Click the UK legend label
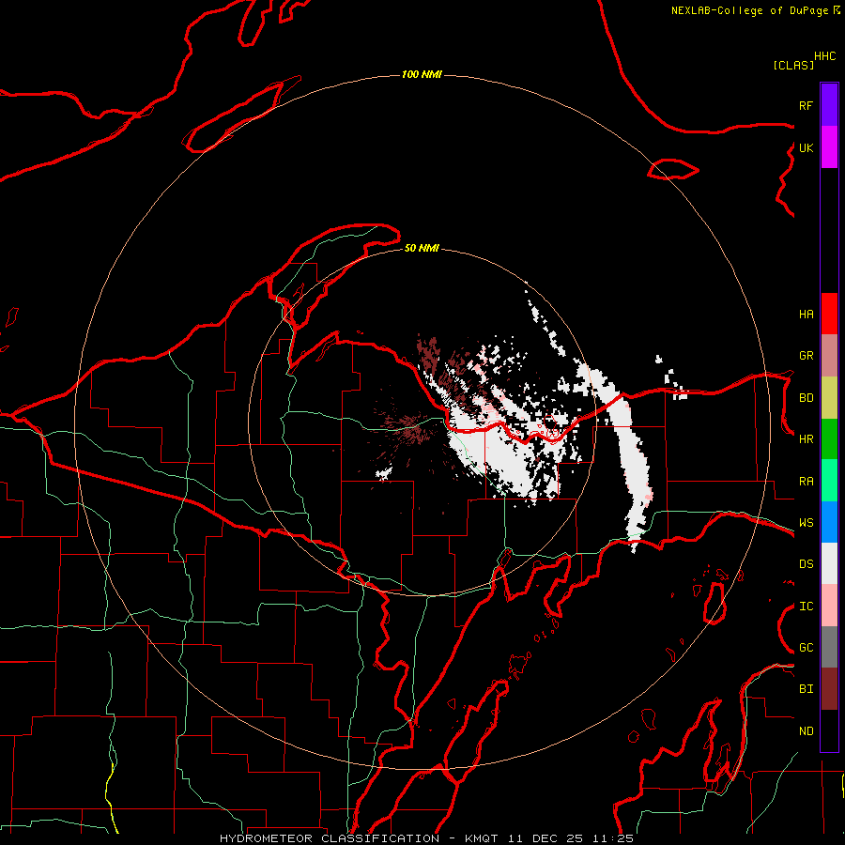Viewport: 845px width, 845px height. pos(806,148)
